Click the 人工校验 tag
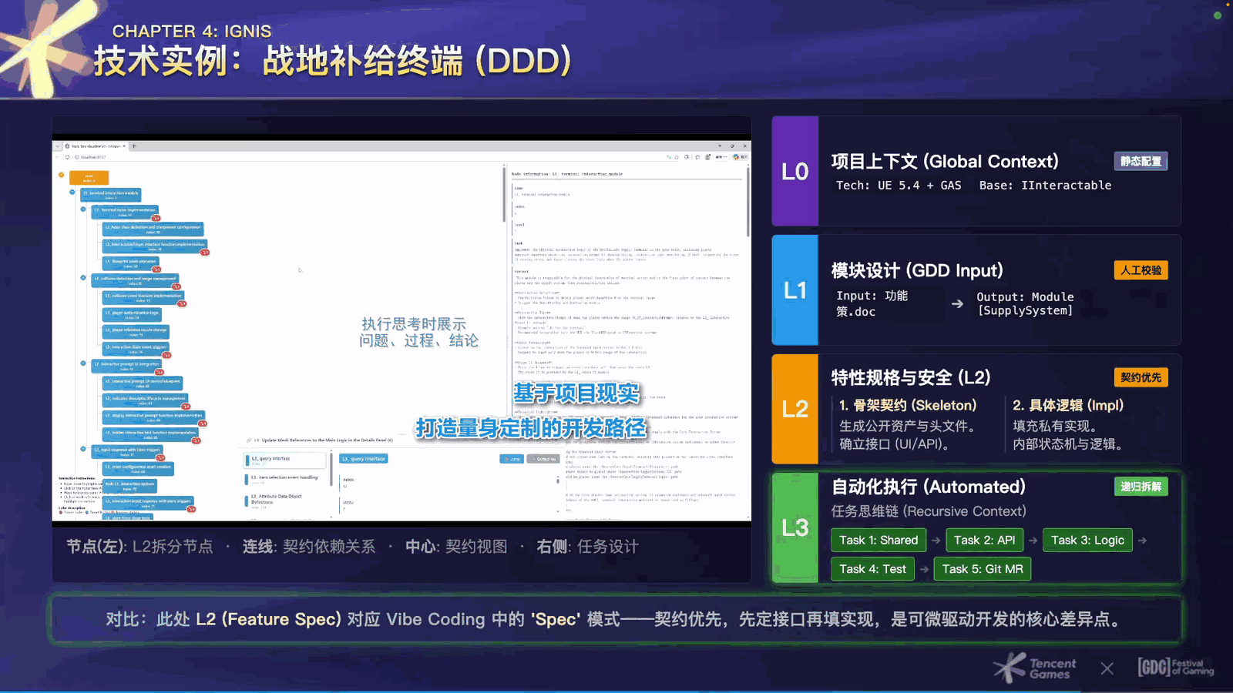 1141,270
